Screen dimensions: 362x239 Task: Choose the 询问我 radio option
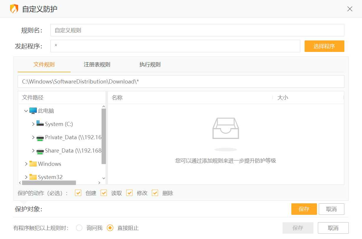[x=79, y=228]
